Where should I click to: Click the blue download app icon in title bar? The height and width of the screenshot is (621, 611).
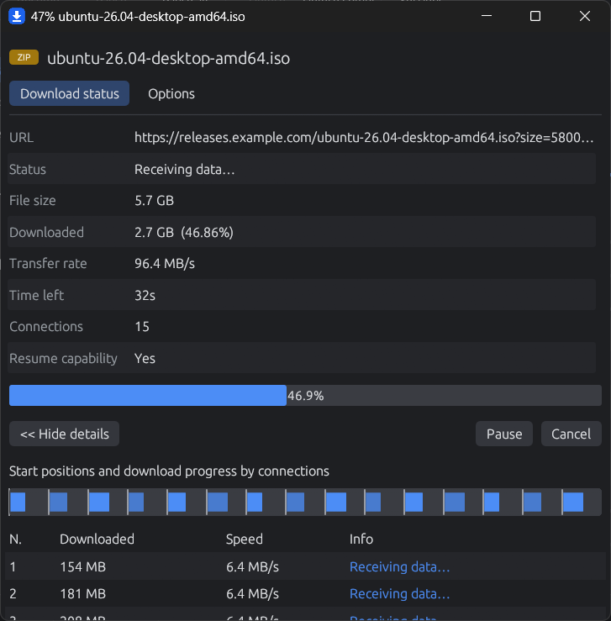click(17, 16)
